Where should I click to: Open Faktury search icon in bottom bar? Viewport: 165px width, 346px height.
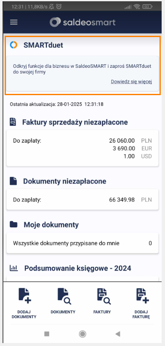tap(104, 295)
